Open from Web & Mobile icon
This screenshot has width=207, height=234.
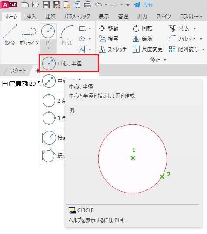coord(67,5)
